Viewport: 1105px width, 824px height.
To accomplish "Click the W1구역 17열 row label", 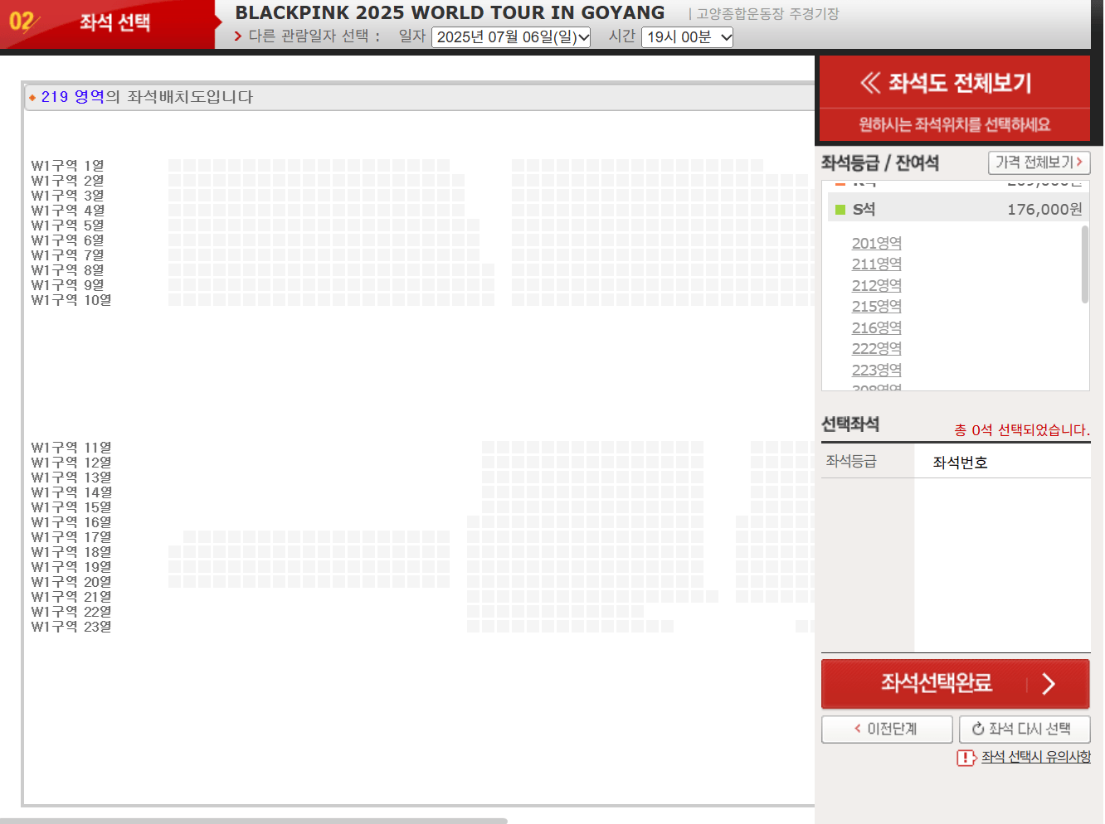I will [x=71, y=537].
